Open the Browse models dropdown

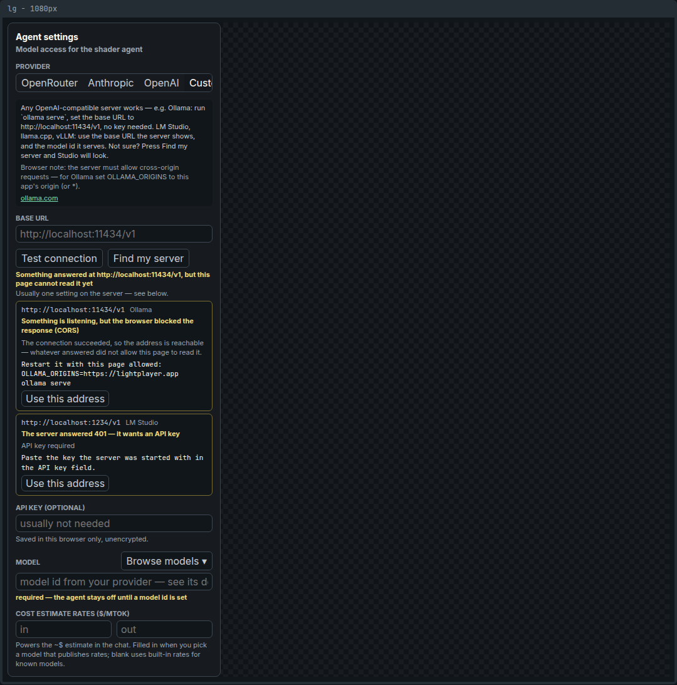(x=167, y=561)
